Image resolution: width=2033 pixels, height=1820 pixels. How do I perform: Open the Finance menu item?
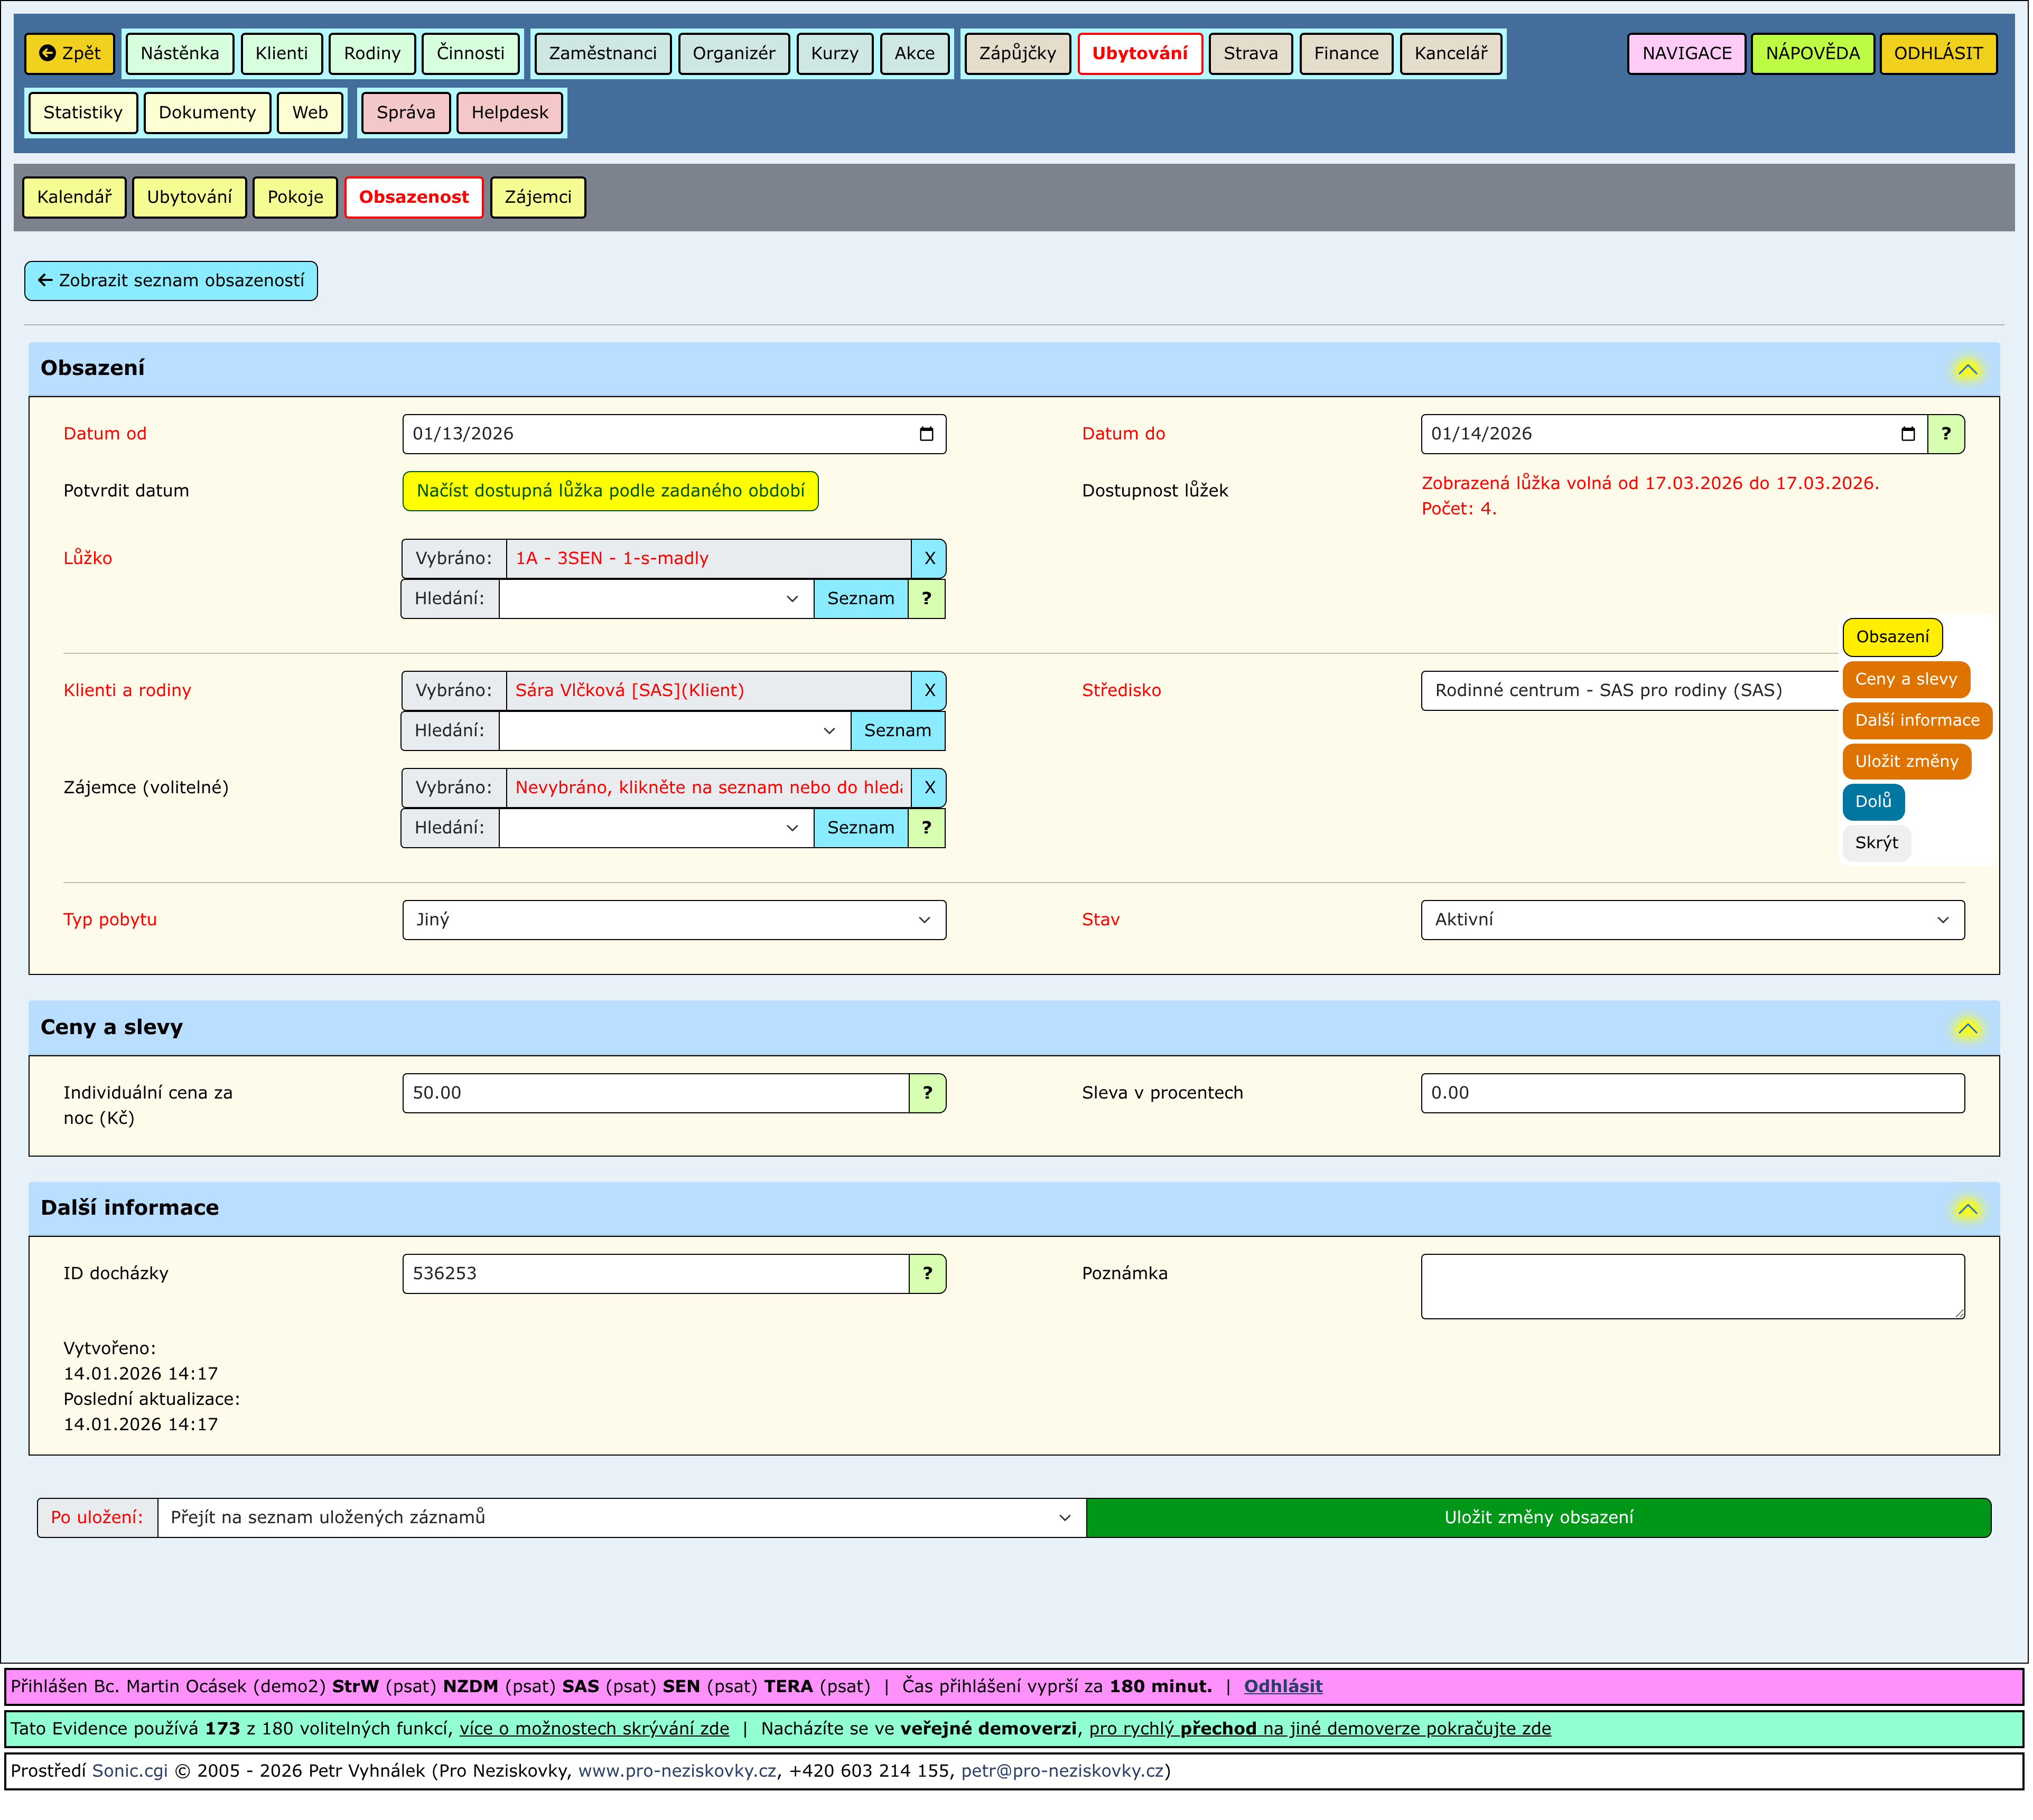(1346, 53)
